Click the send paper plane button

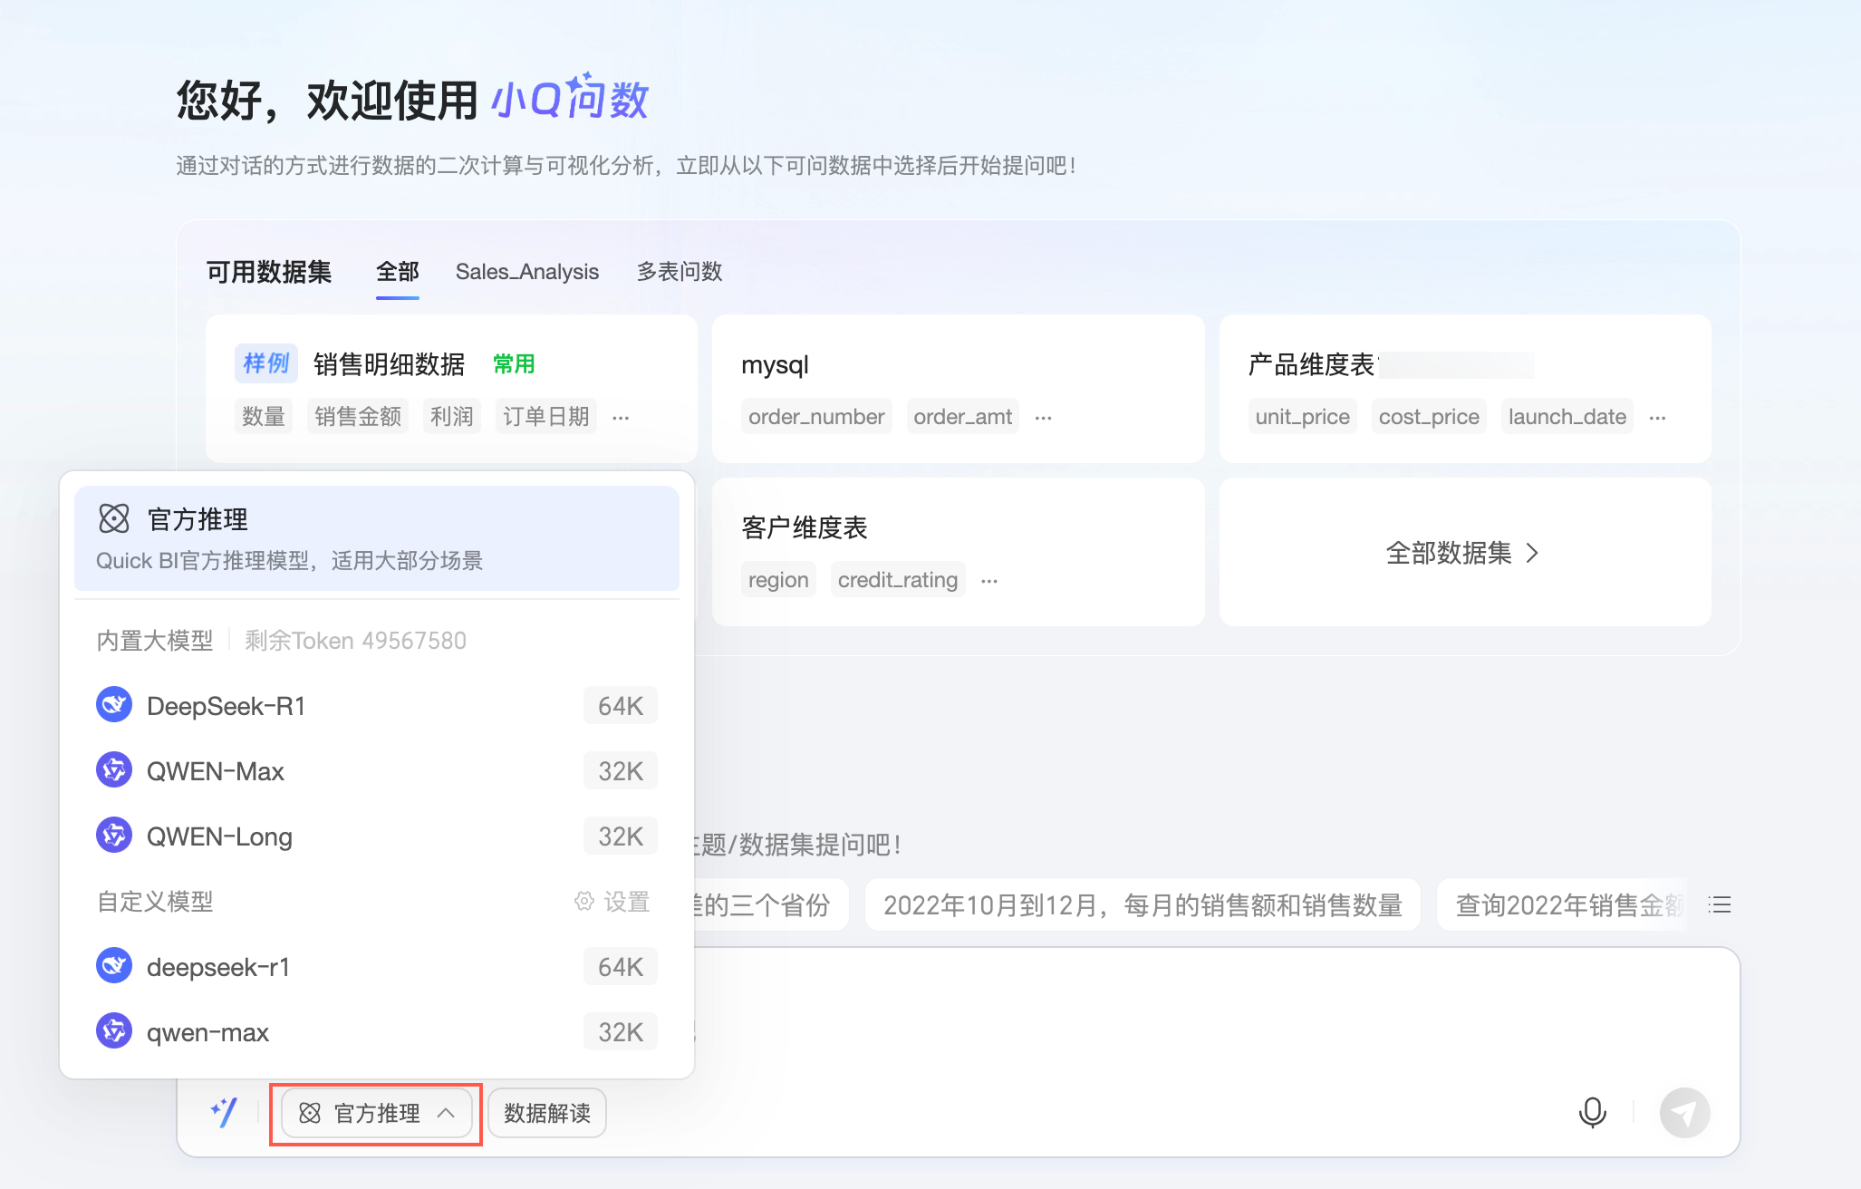point(1684,1112)
